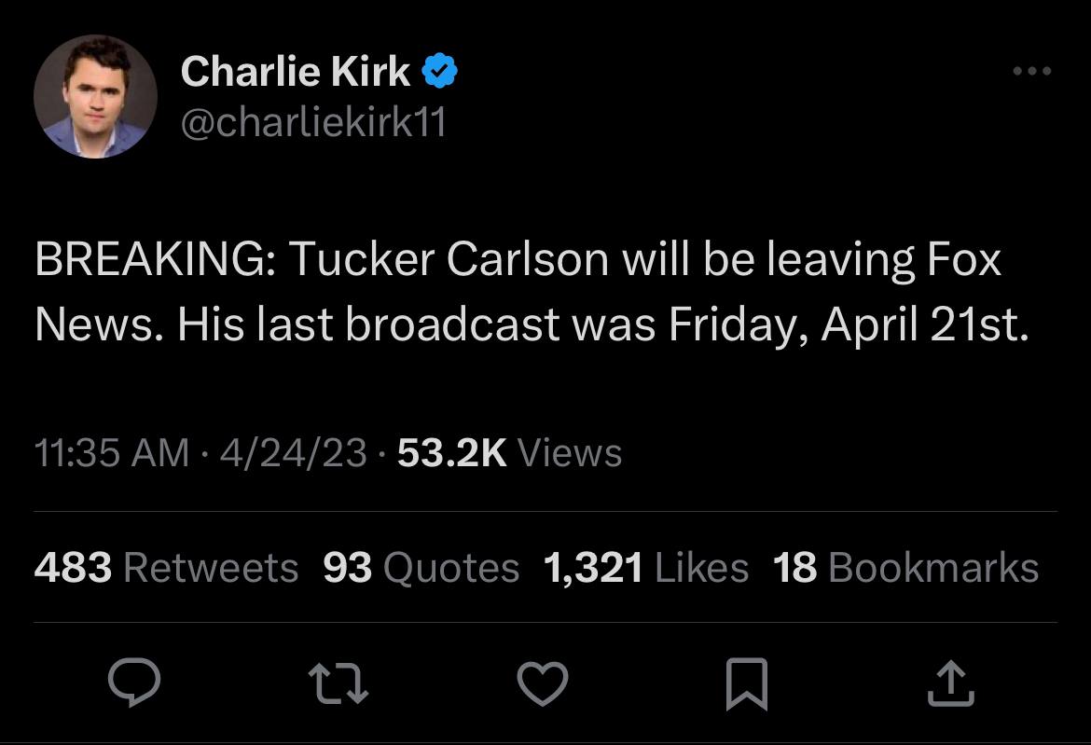
Task: View the 53.2K Views analytics
Action: click(509, 453)
